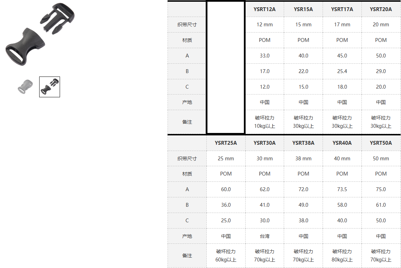Select the translucent buckle thumbnail
Screen dimensions: 401x268
[x=25, y=87]
